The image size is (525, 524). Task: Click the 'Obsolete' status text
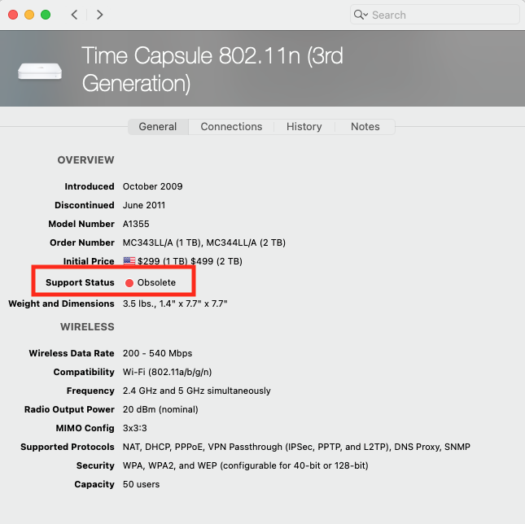coord(156,282)
